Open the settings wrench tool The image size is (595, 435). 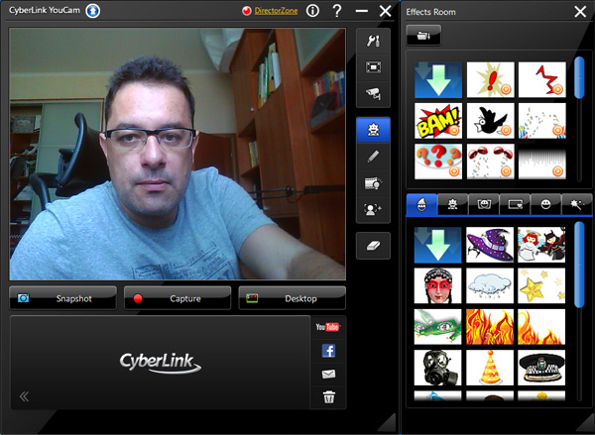tap(373, 42)
